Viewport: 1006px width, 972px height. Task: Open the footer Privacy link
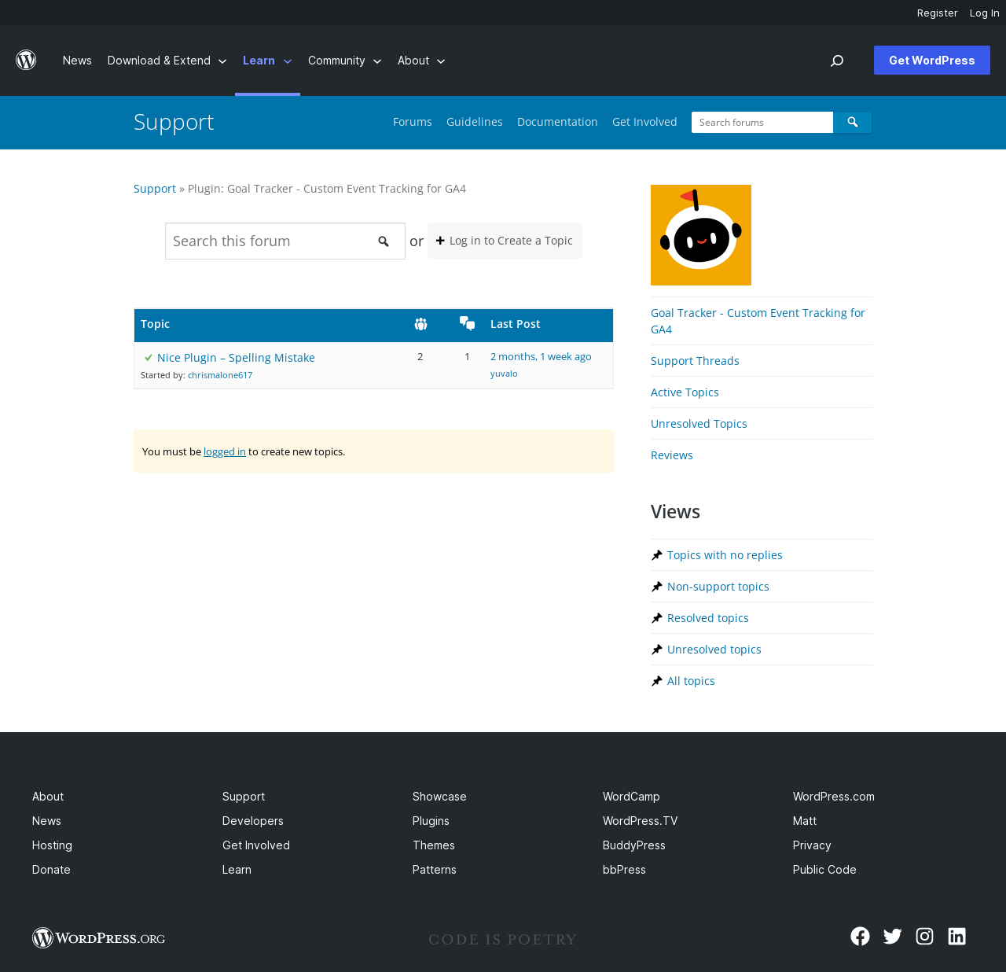click(812, 845)
